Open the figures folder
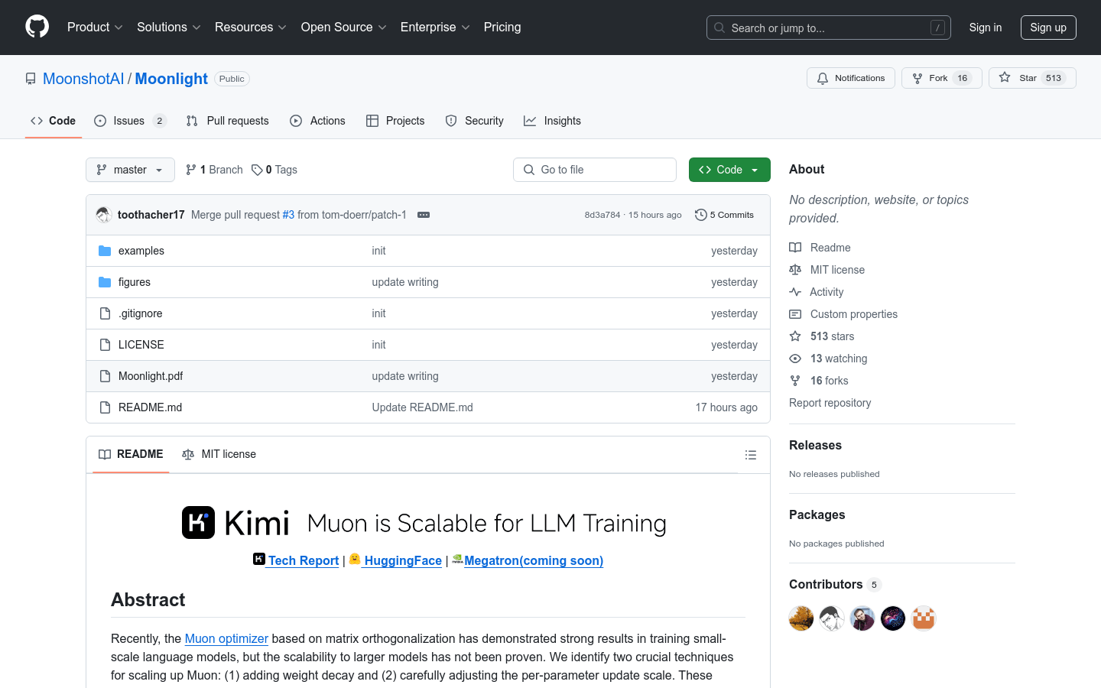The width and height of the screenshot is (1101, 688). point(135,282)
